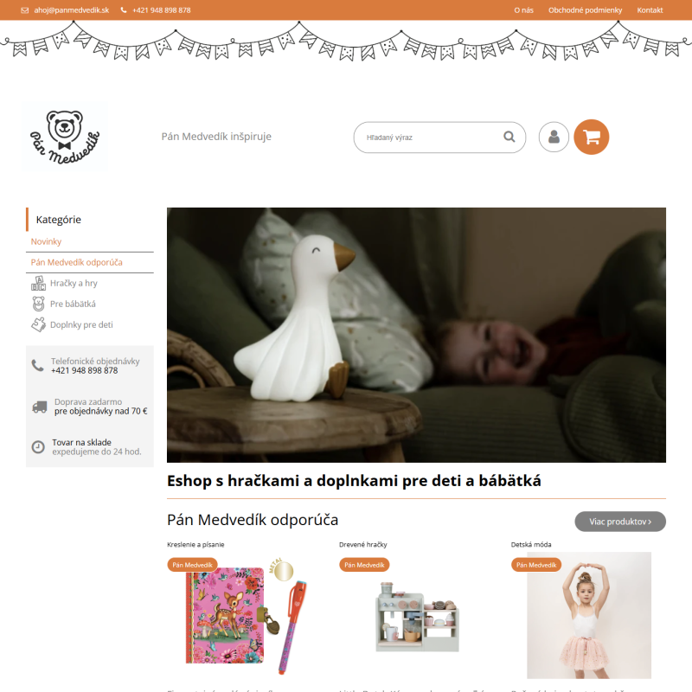Image resolution: width=692 pixels, height=692 pixels.
Task: Click the search magnifier icon
Action: tap(509, 137)
